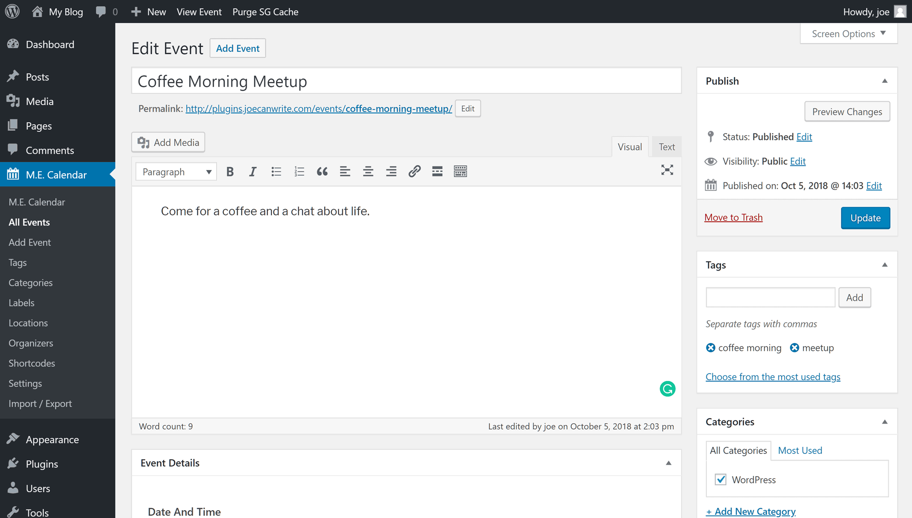Image resolution: width=912 pixels, height=518 pixels.
Task: Open Most Used categories tab
Action: pos(800,451)
